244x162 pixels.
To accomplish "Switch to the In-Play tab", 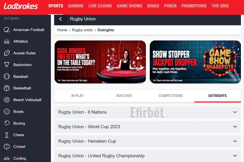I will coord(78,96).
